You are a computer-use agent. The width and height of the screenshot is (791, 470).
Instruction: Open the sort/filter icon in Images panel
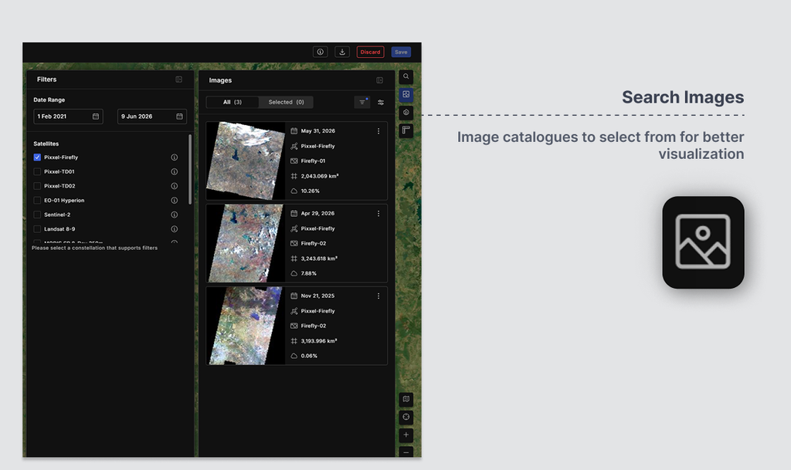coord(362,103)
